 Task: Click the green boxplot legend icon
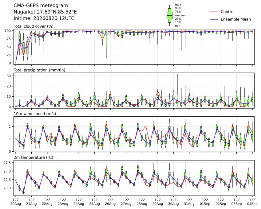click(x=169, y=15)
